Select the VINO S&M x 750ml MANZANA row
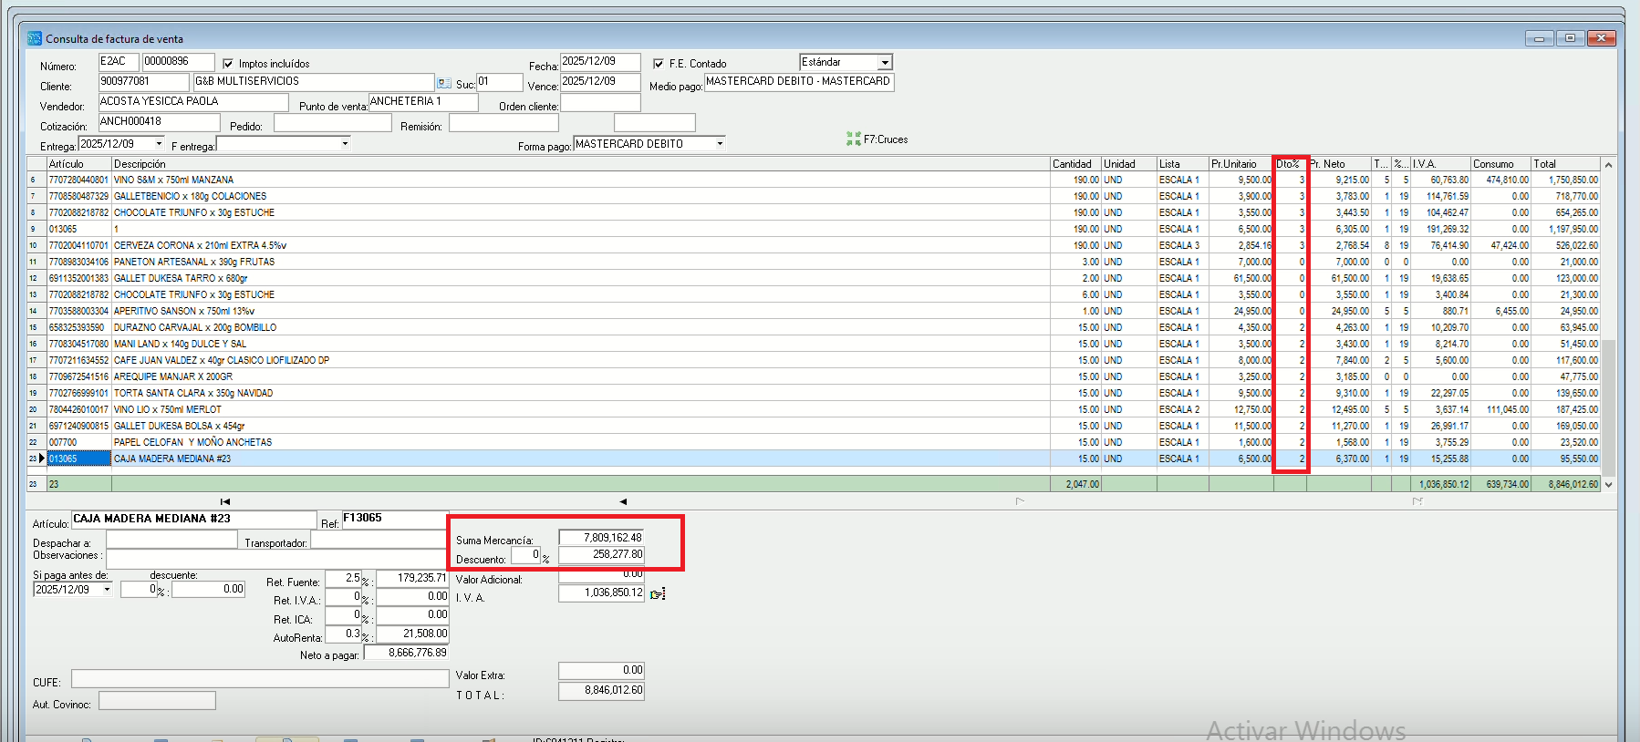 [815, 180]
